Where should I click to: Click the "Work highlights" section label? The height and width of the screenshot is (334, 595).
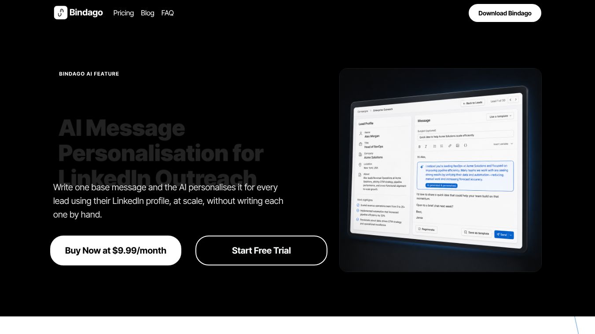coord(364,200)
